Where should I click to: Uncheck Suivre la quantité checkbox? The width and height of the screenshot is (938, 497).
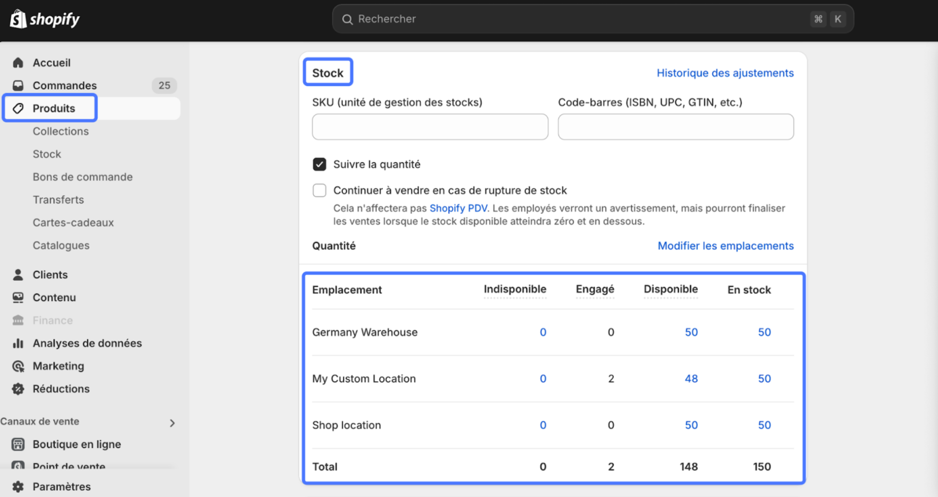point(319,164)
